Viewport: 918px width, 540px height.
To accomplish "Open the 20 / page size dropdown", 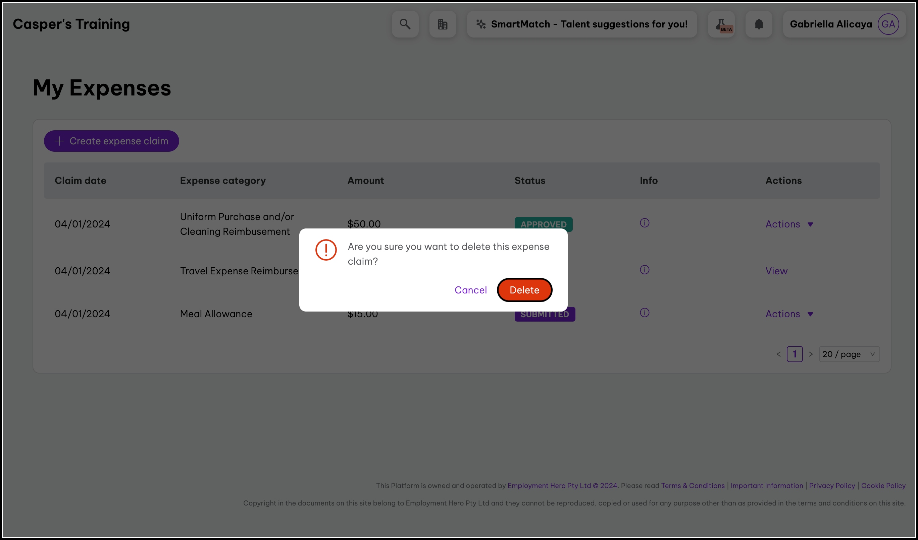I will tap(849, 354).
